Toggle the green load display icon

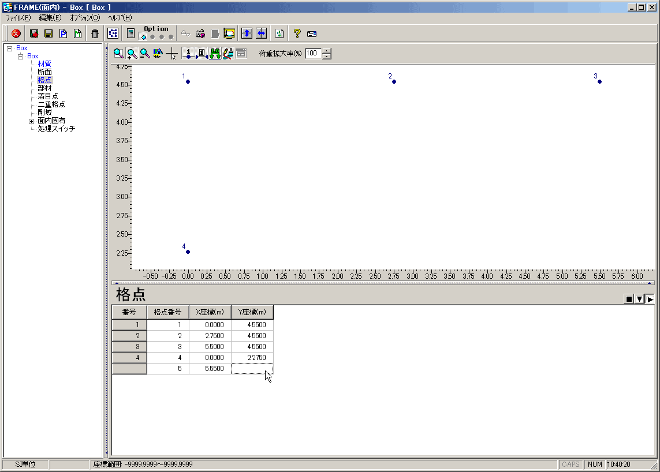click(215, 54)
